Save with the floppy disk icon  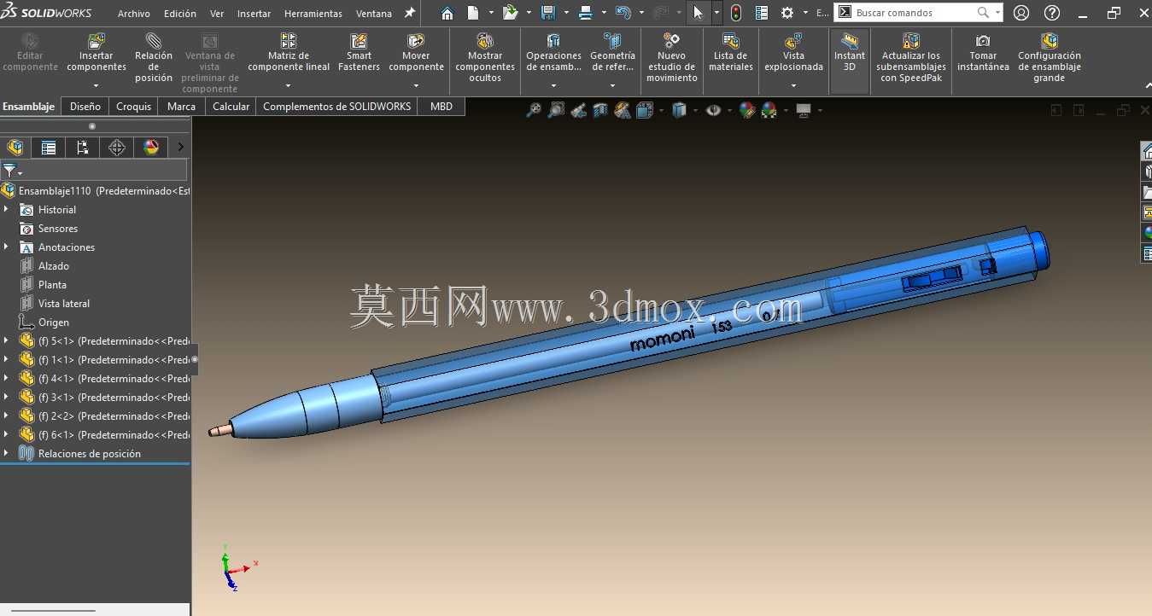pos(548,13)
